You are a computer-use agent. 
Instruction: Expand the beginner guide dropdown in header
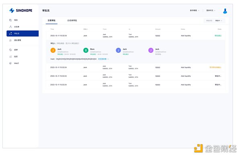[194, 10]
